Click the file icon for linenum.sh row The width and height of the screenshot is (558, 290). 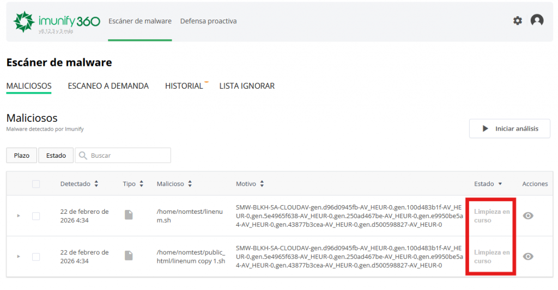pos(129,215)
